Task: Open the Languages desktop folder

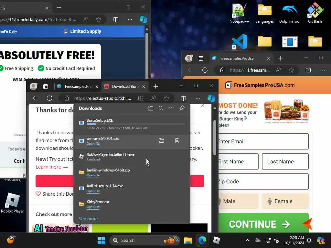Action: click(264, 13)
